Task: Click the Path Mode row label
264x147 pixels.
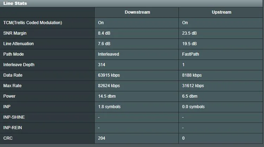Action: click(13, 54)
